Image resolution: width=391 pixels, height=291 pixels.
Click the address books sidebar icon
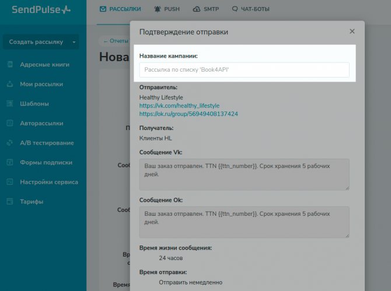[x=9, y=65]
